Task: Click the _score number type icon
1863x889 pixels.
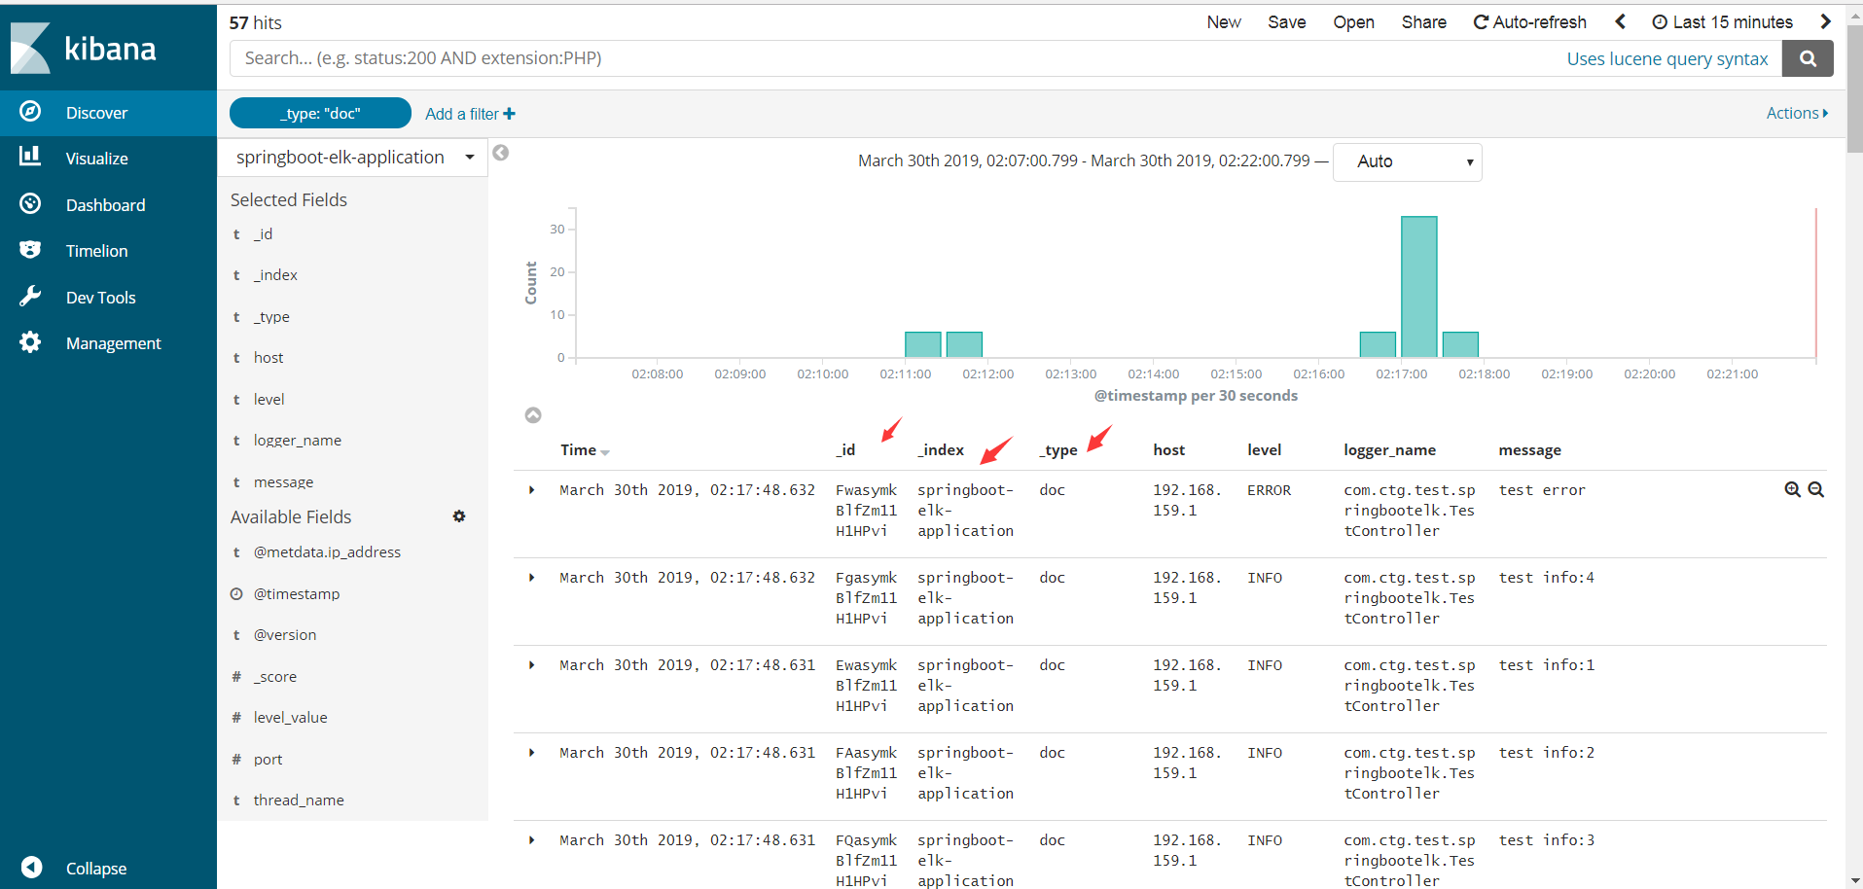Action: (236, 676)
